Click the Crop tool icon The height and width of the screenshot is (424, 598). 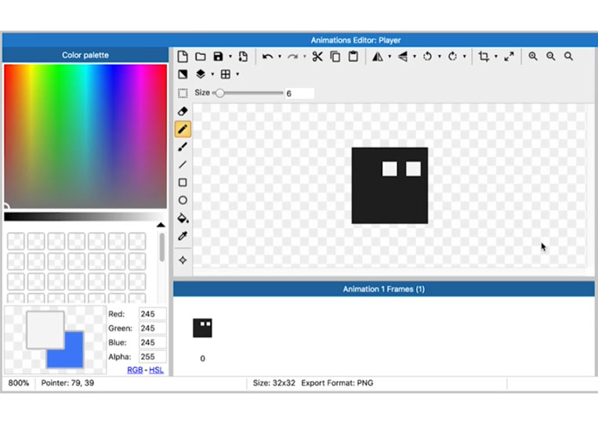pyautogui.click(x=484, y=56)
